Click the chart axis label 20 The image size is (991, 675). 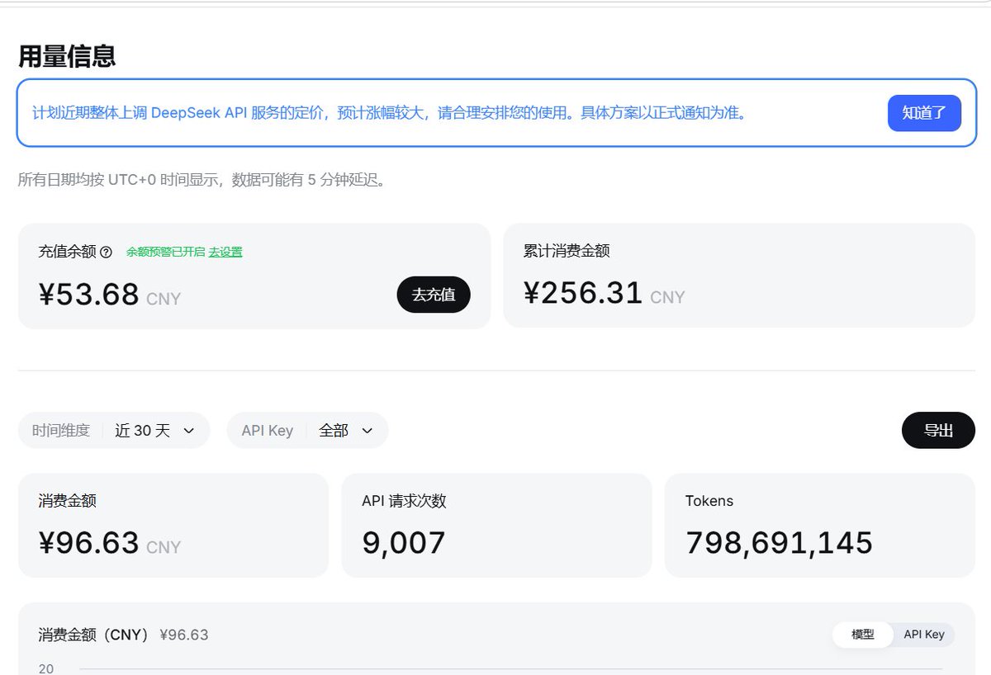pos(46,668)
